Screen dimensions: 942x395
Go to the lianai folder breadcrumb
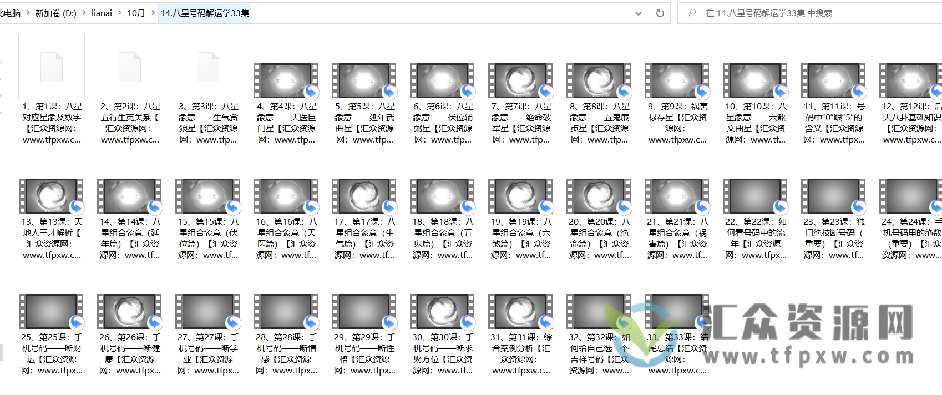coord(102,13)
